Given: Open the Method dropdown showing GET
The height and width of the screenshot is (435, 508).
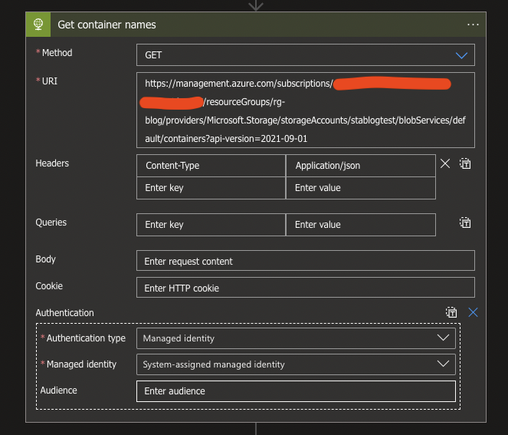Looking at the screenshot, I should click(x=305, y=55).
